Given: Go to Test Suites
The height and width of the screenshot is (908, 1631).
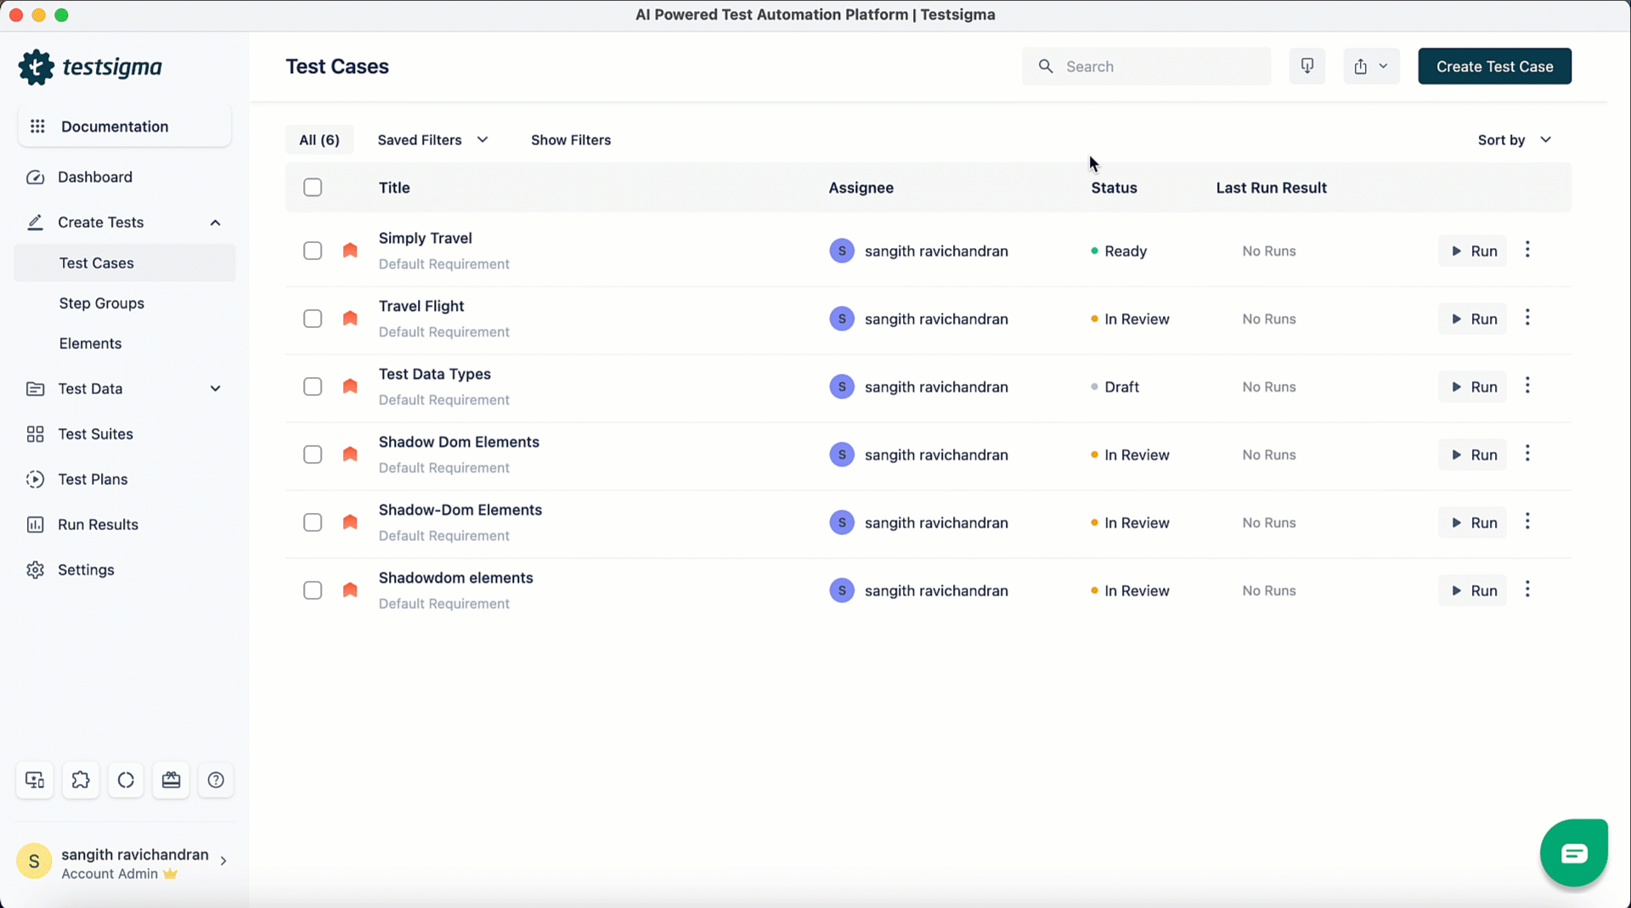Looking at the screenshot, I should click(96, 434).
